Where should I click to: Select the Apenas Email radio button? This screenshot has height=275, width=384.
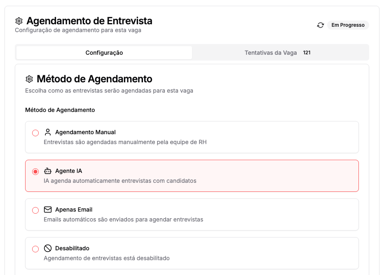click(x=35, y=210)
